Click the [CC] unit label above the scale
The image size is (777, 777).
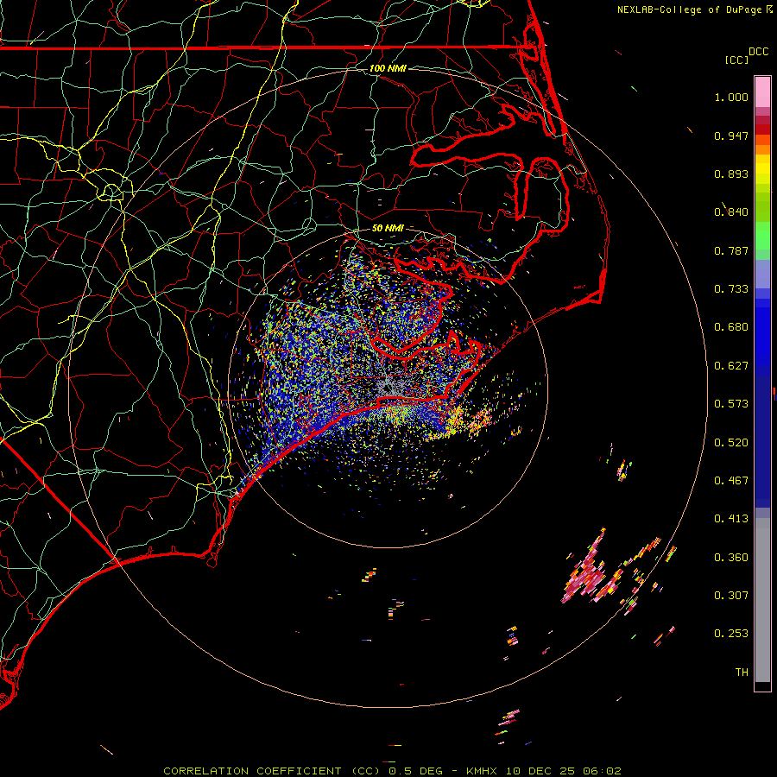click(736, 60)
